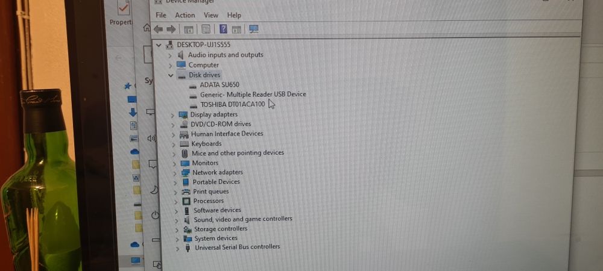603x271 pixels.
Task: Expand the Processors chevron
Action: click(175, 202)
